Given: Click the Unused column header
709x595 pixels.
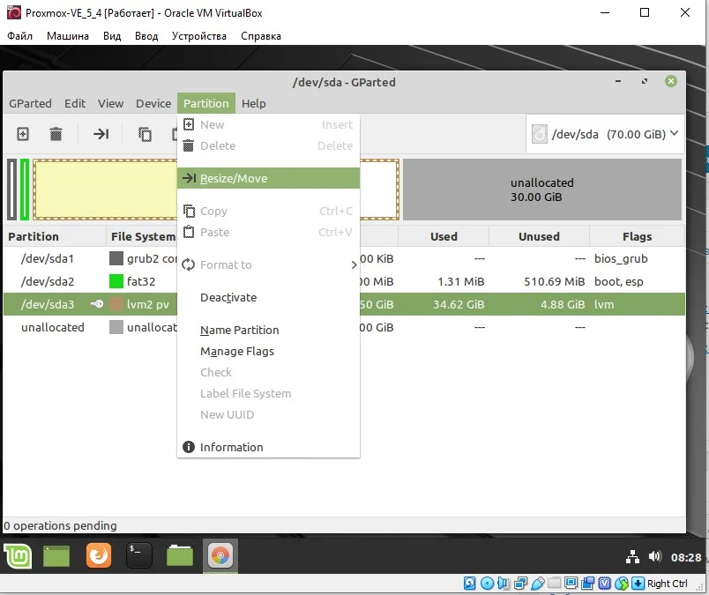Looking at the screenshot, I should 539,236.
